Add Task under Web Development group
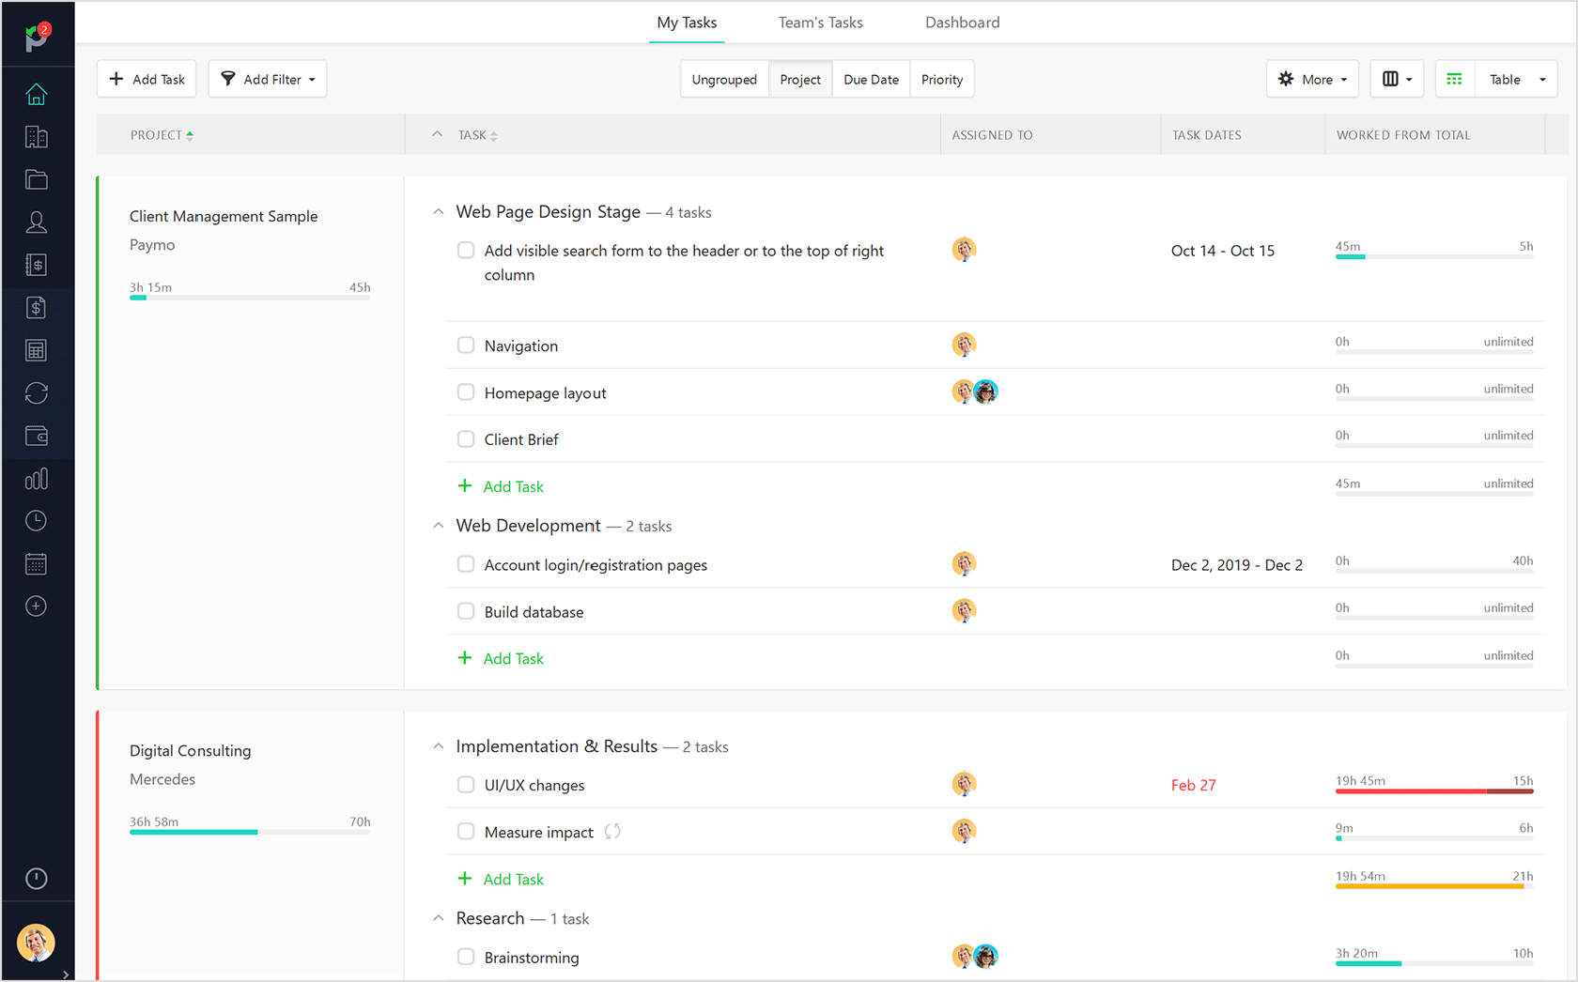The height and width of the screenshot is (982, 1578). 501,658
